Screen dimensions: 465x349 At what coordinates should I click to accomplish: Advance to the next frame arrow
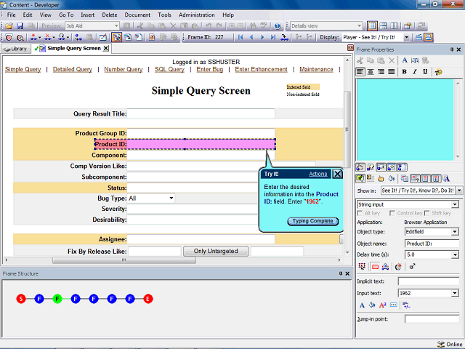[x=262, y=37]
